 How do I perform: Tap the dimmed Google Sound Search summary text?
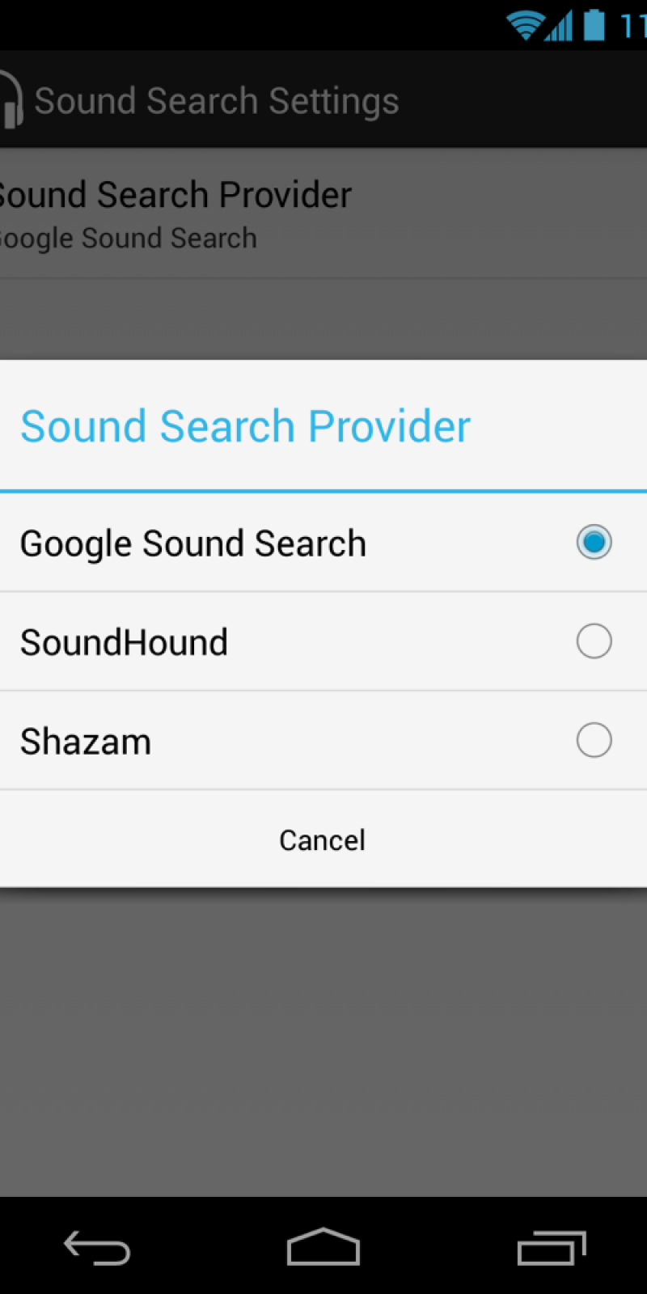click(128, 239)
